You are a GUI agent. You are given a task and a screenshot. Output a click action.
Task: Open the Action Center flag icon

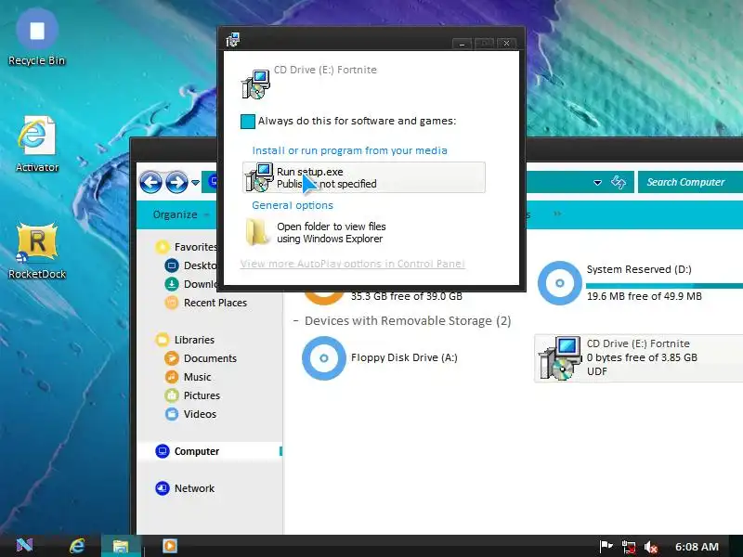tap(606, 547)
